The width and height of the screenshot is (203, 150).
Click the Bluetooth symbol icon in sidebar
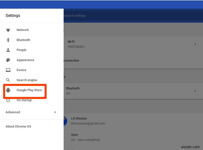tap(8, 40)
